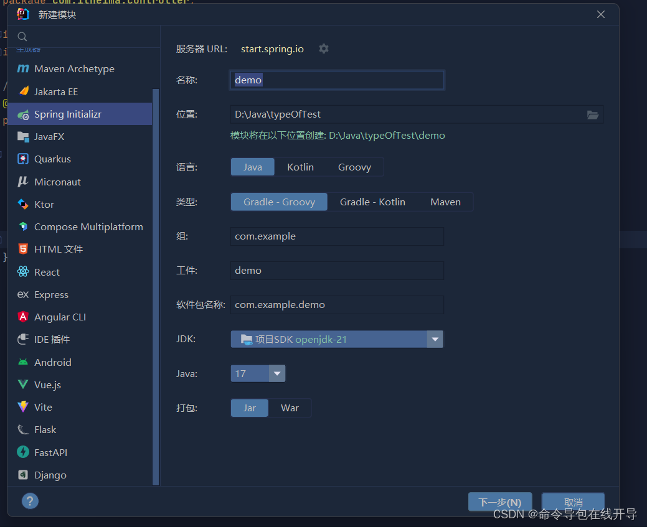Click the generator list scrollbar

click(x=156, y=287)
